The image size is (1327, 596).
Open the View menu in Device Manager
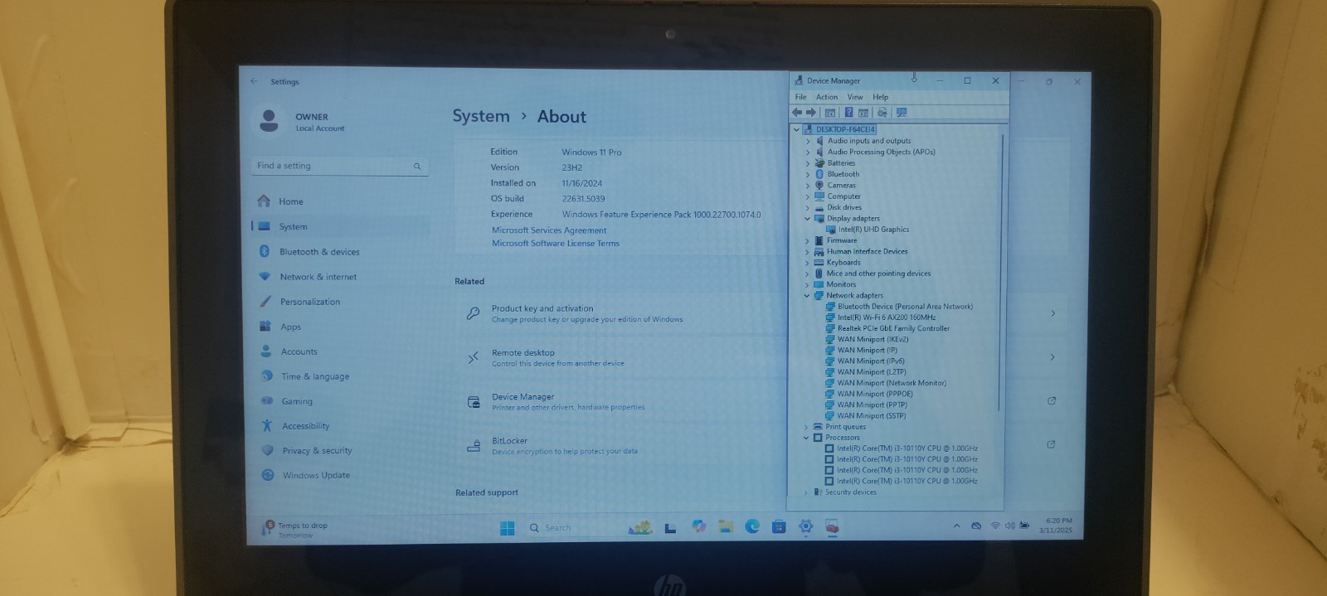coord(855,97)
